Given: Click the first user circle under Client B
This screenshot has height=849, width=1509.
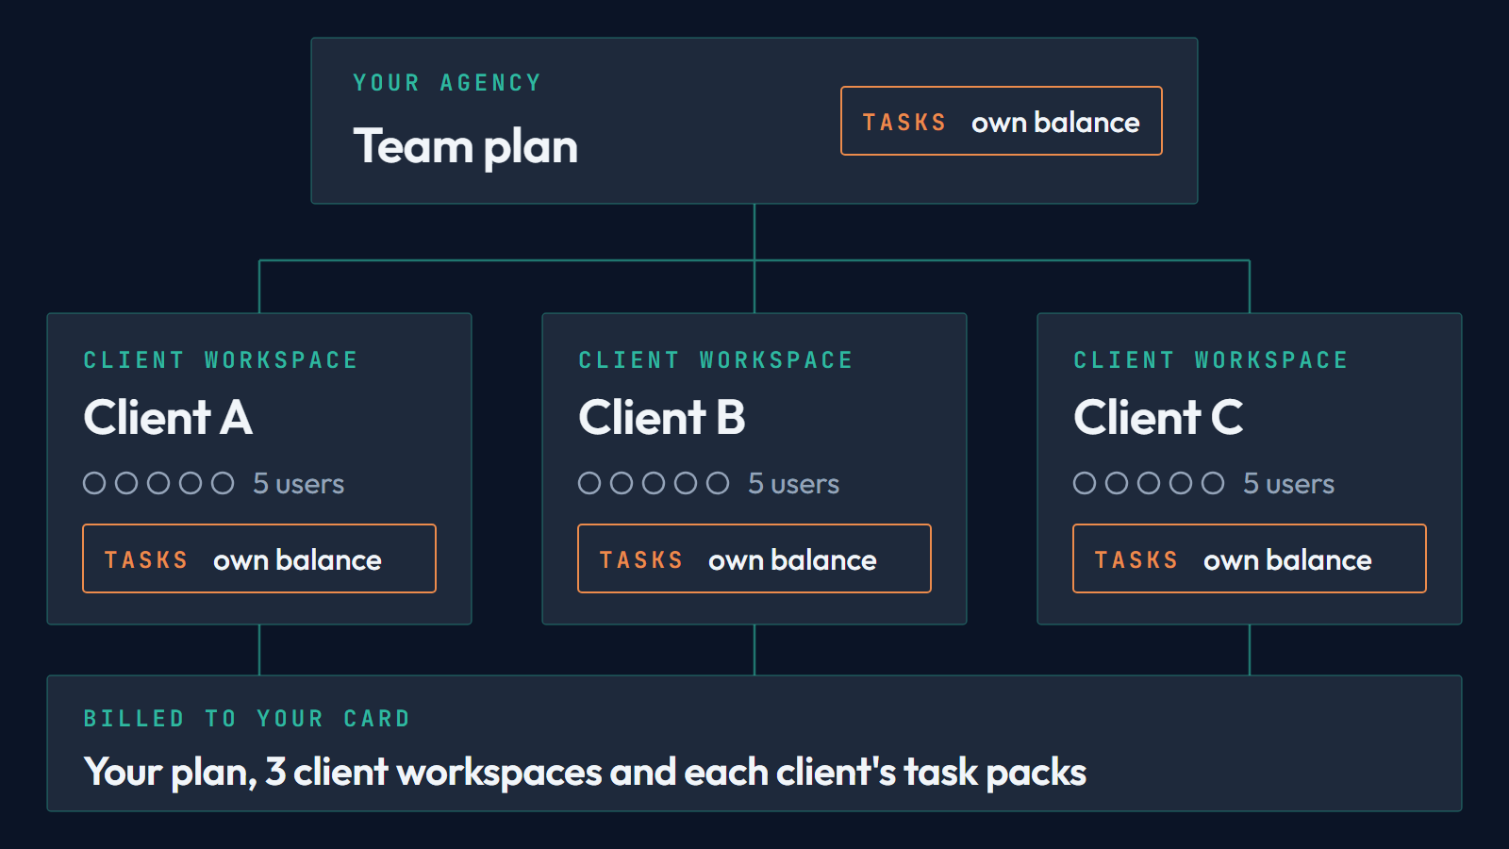Looking at the screenshot, I should point(589,483).
